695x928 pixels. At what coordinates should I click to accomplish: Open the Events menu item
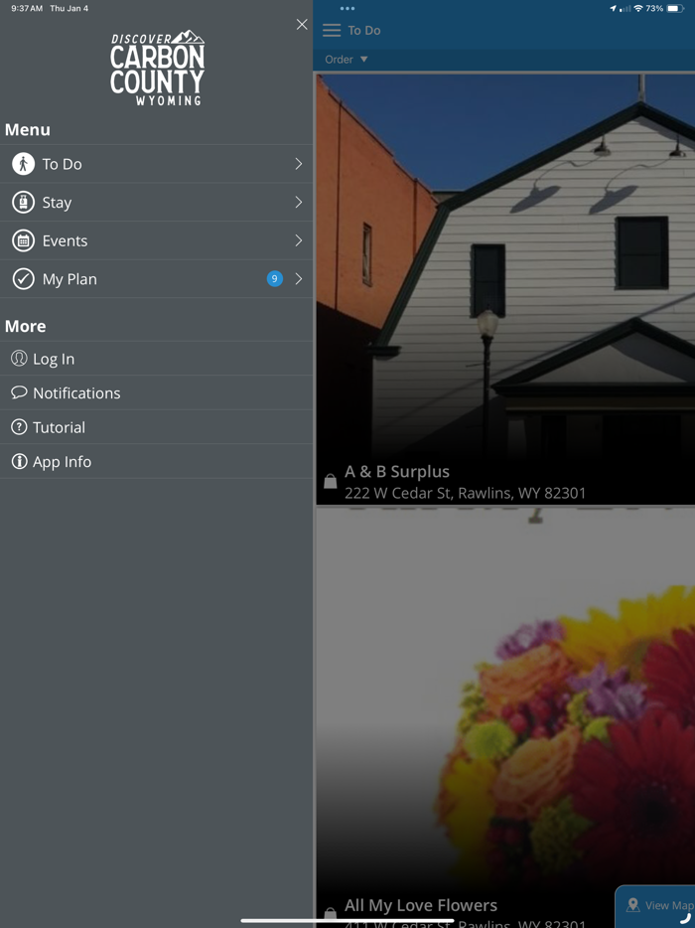click(156, 240)
